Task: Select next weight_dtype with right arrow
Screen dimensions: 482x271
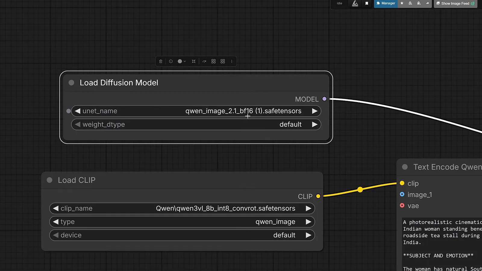Action: [x=315, y=124]
